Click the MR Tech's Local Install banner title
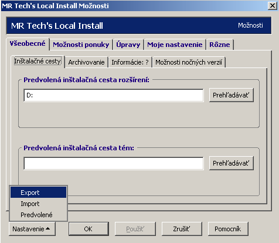Screen dimensions: 279x243 click(x=57, y=26)
